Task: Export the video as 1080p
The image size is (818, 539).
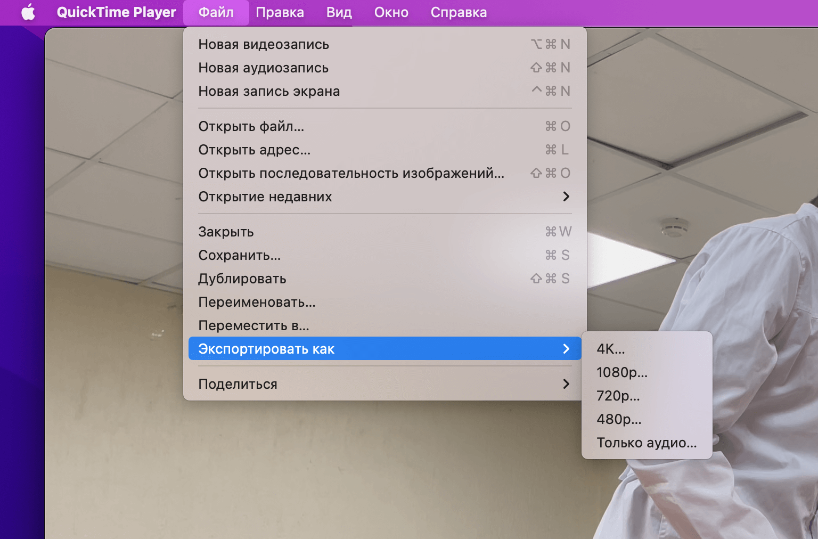Action: click(x=622, y=372)
